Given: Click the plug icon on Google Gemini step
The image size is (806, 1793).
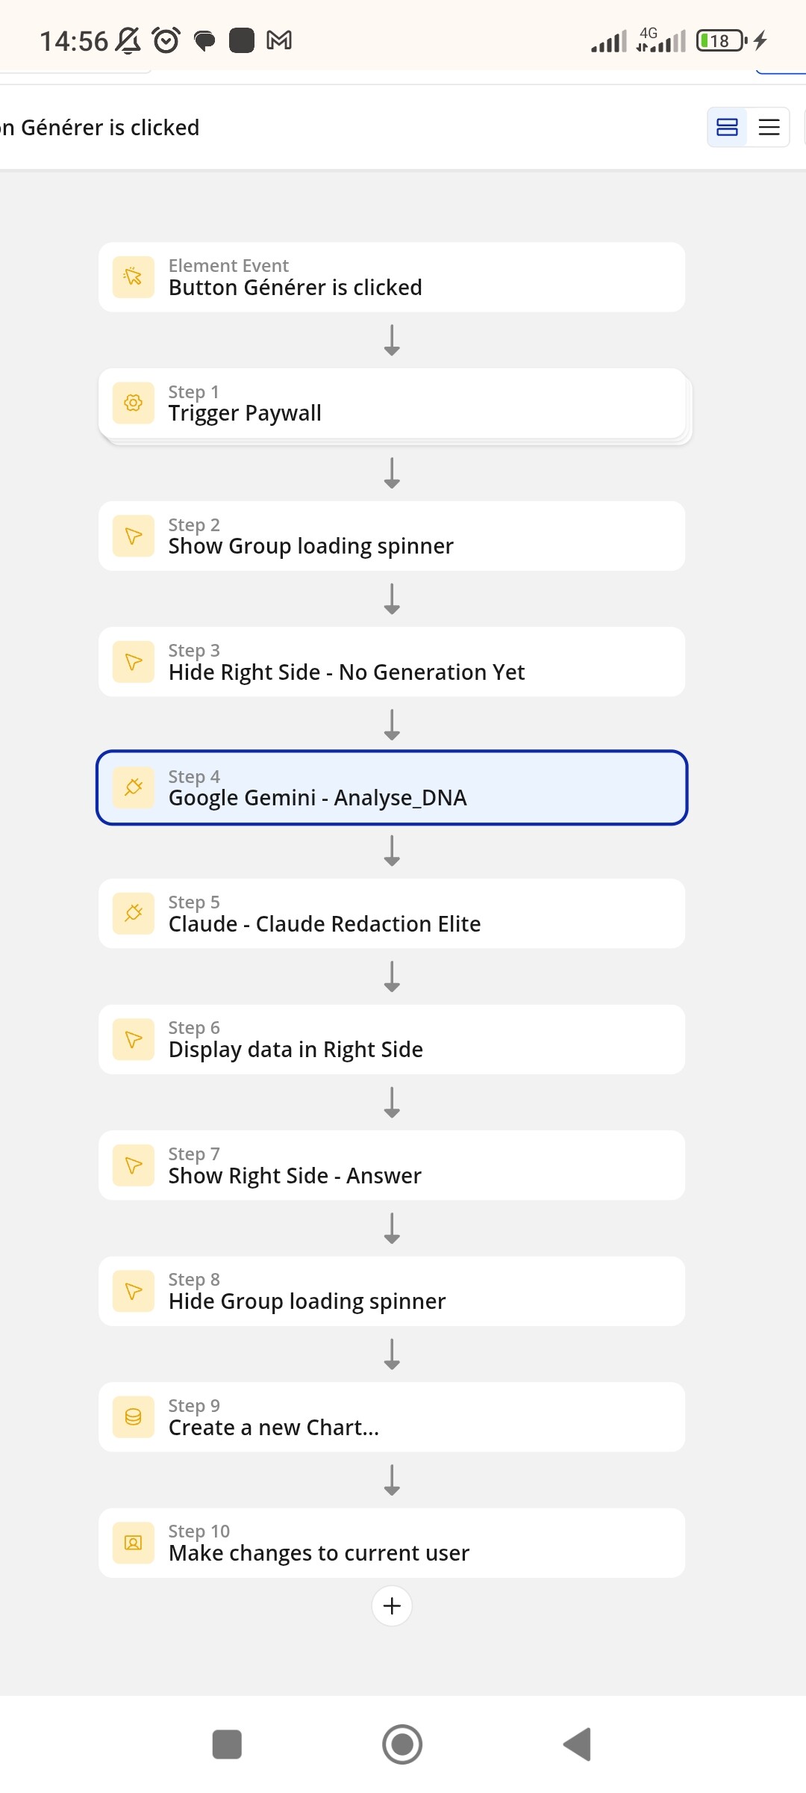Looking at the screenshot, I should pos(134,787).
